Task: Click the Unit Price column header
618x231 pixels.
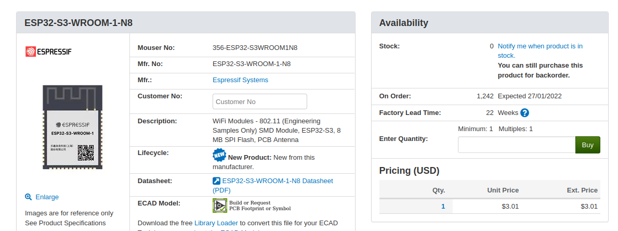Action: (x=503, y=190)
